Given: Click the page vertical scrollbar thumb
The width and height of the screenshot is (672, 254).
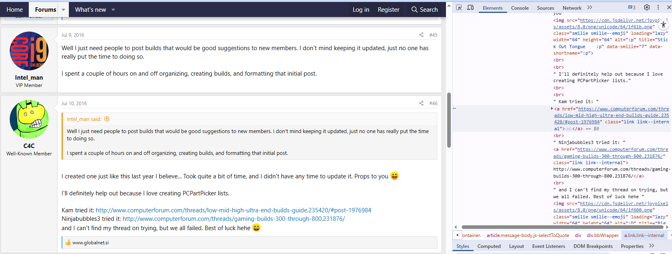Looking at the screenshot, I should click(449, 120).
